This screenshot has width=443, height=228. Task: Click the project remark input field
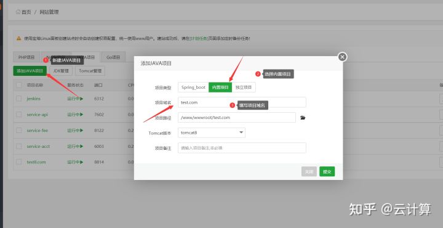pos(242,148)
